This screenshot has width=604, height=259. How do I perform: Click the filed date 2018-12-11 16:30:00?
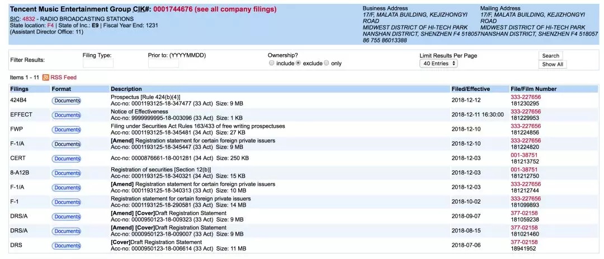[x=478, y=115]
